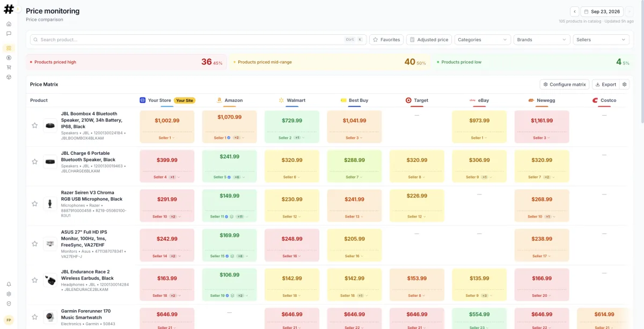The width and height of the screenshot is (644, 329).
Task: Open the Home icon in sidebar
Action: tap(9, 24)
